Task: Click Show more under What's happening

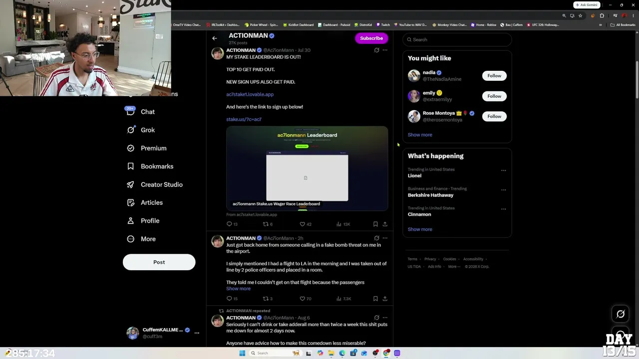Action: pyautogui.click(x=420, y=229)
